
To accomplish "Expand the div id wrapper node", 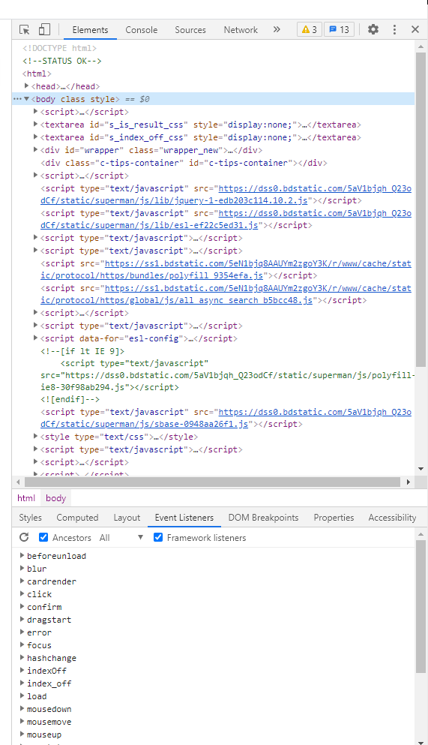I will pyautogui.click(x=35, y=149).
